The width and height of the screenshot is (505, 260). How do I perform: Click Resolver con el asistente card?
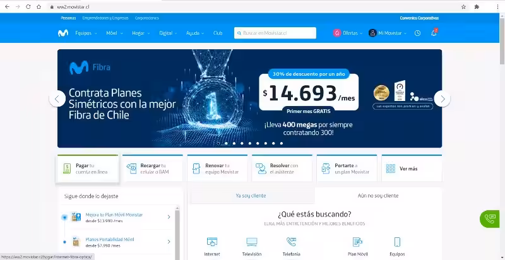[282, 168]
